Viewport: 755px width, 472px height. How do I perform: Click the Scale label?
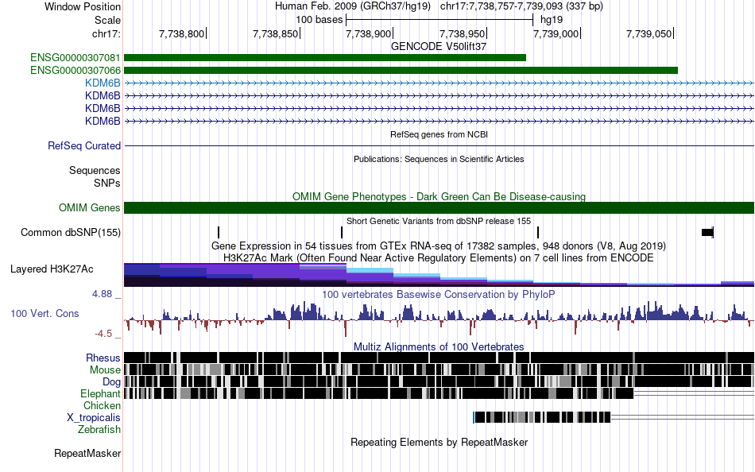click(107, 20)
